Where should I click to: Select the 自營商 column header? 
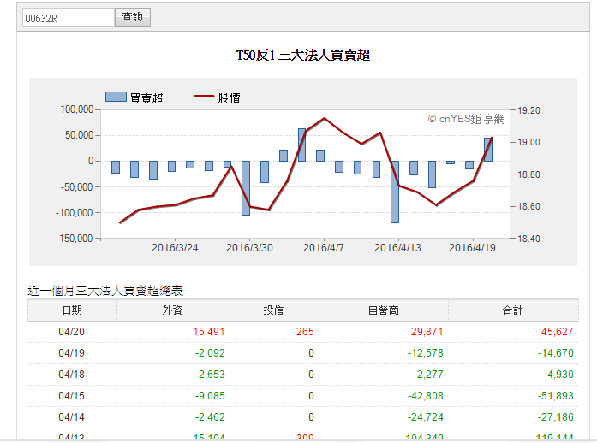(384, 310)
